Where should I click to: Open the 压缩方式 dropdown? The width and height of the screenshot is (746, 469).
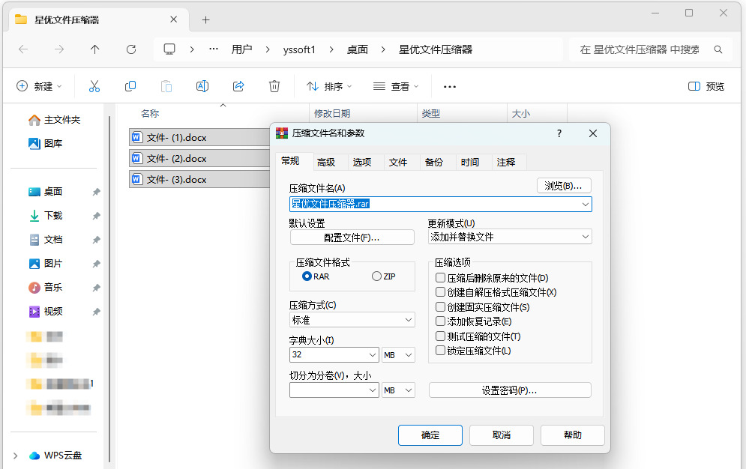tap(352, 320)
